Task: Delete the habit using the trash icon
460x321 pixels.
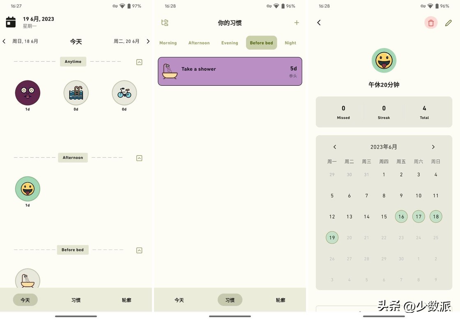Action: pos(430,23)
